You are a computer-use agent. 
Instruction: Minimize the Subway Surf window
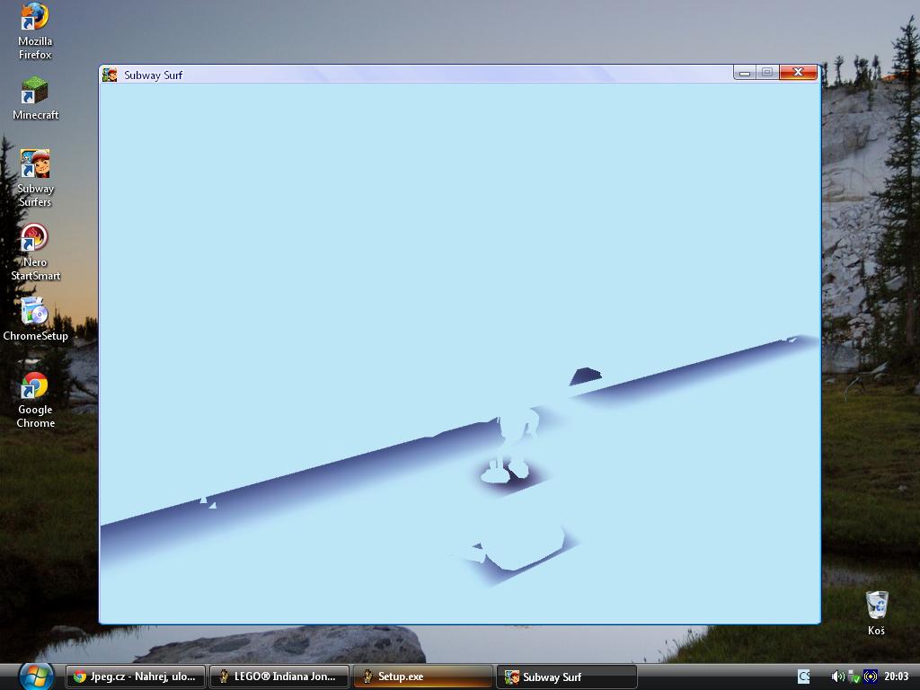pos(744,72)
